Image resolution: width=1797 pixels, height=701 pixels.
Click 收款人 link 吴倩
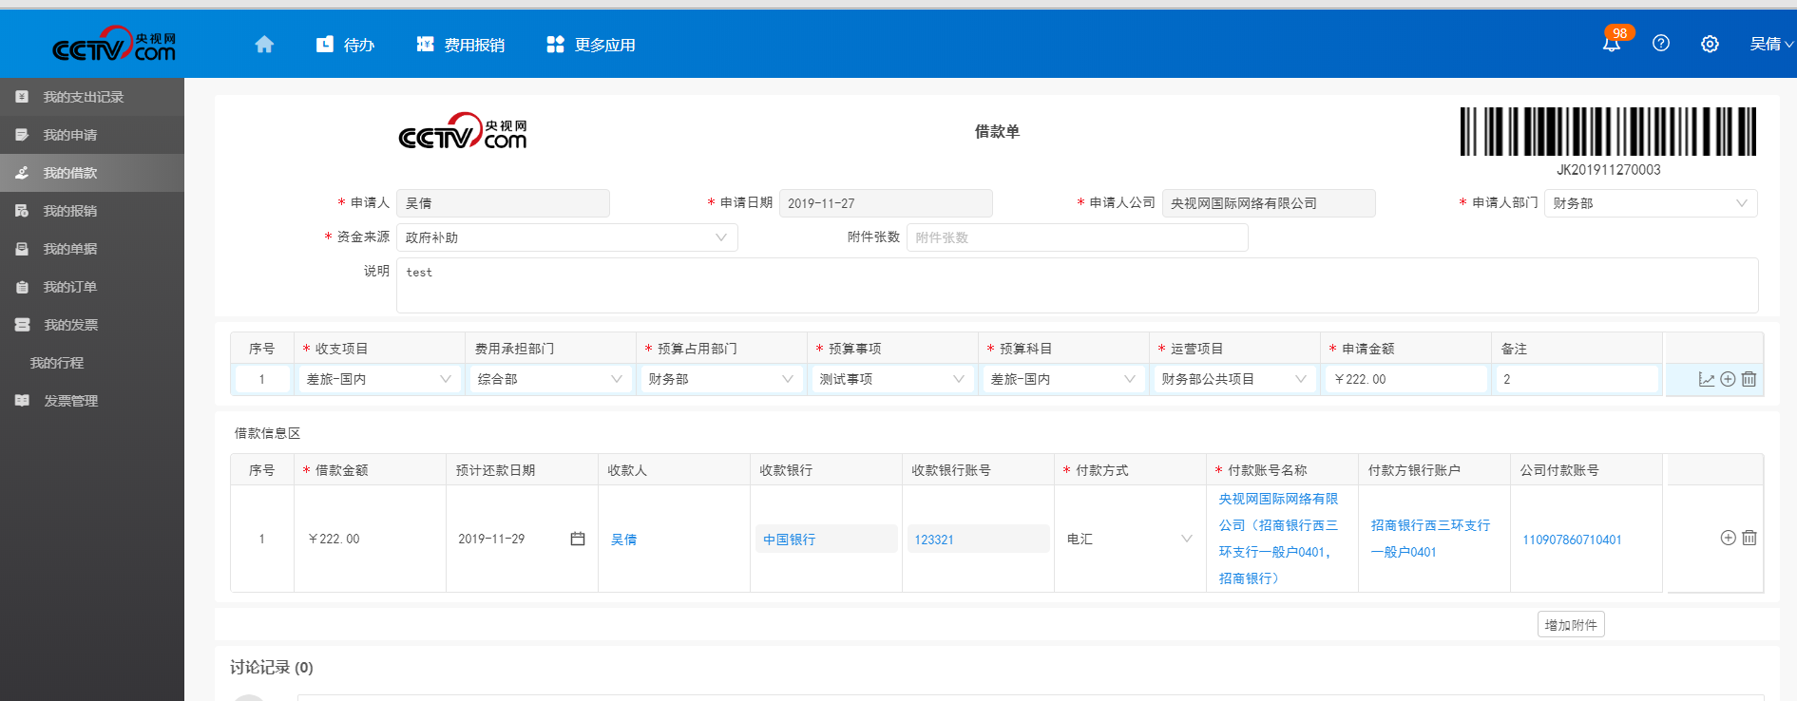624,540
